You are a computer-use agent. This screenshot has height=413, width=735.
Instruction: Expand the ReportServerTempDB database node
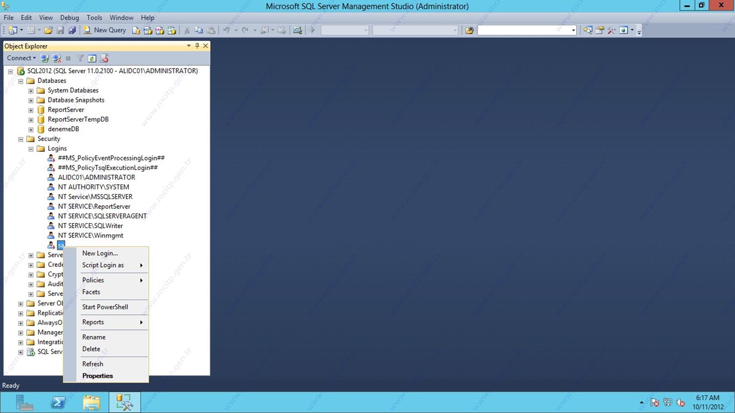point(31,120)
